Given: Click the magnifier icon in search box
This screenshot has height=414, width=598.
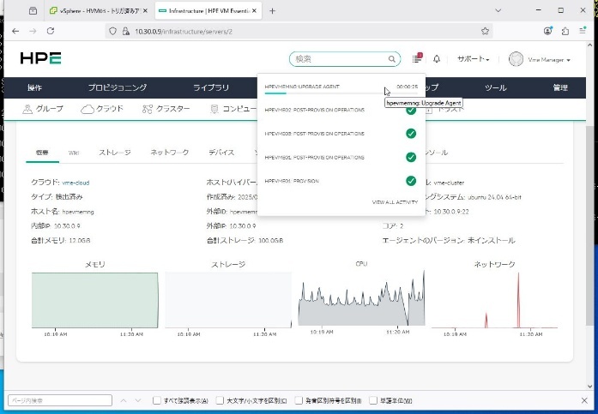Looking at the screenshot, I should click(x=392, y=59).
